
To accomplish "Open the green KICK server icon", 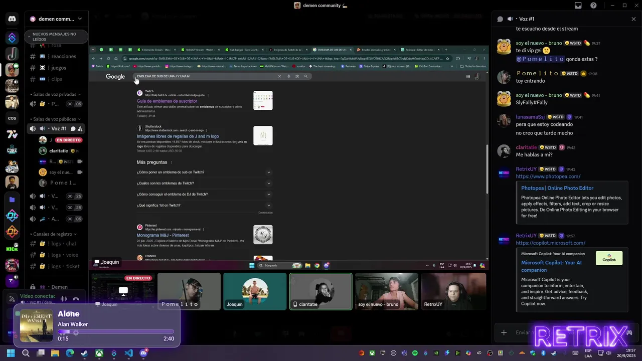I will tap(12, 249).
